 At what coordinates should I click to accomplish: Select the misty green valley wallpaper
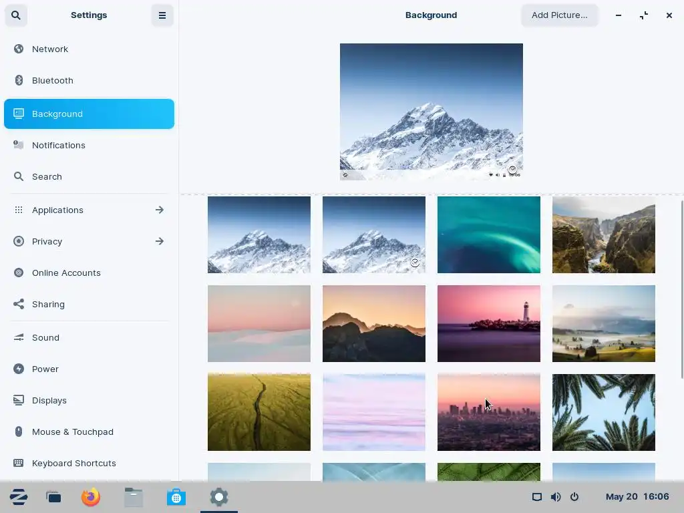(x=604, y=324)
